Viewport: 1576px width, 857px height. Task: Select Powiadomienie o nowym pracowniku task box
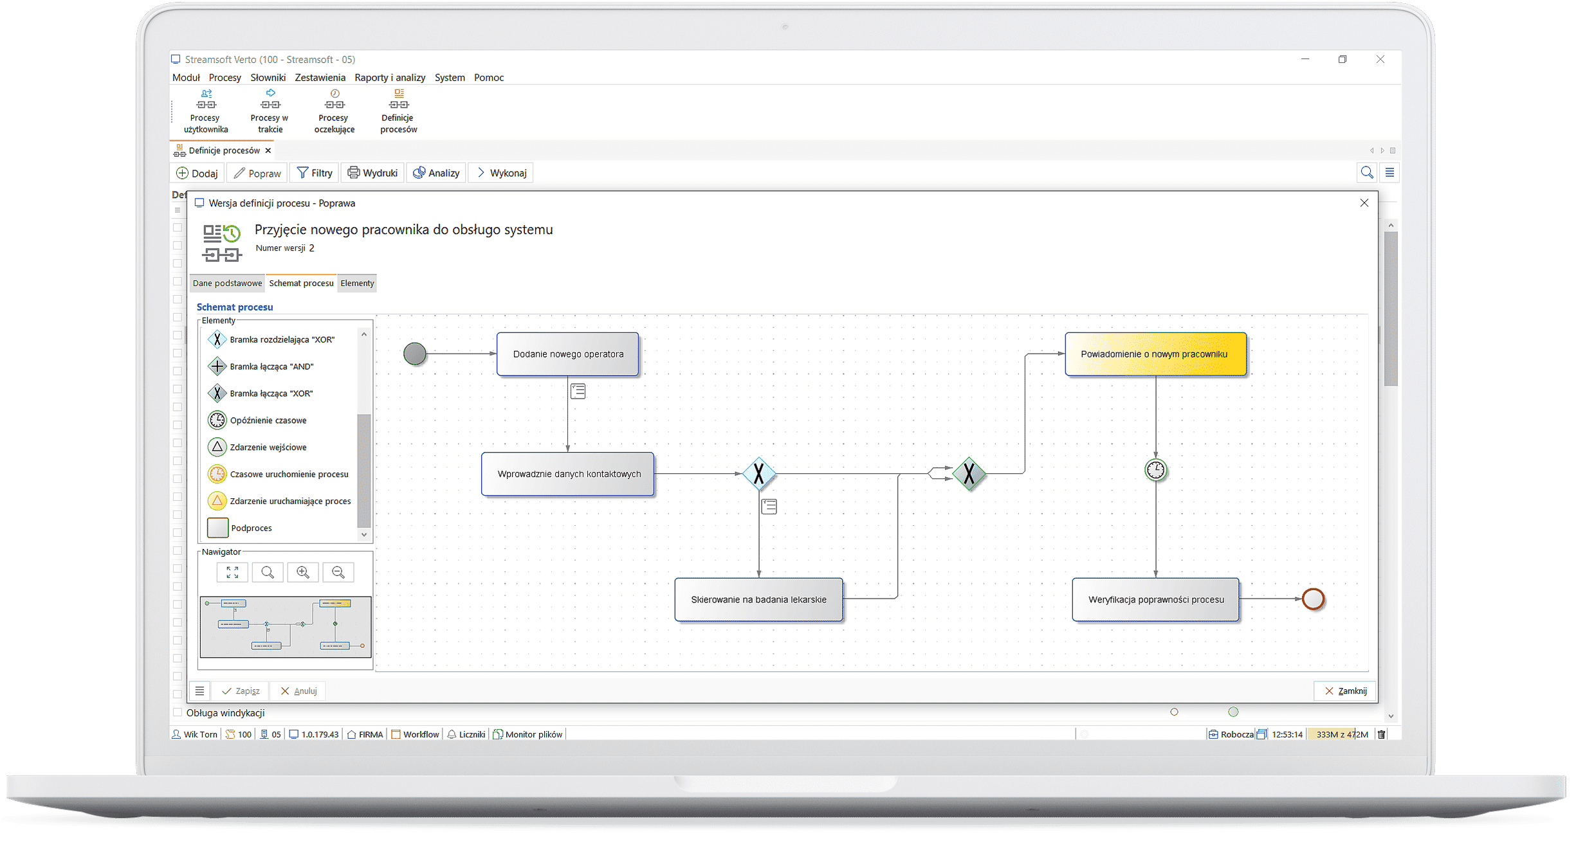[x=1155, y=354]
